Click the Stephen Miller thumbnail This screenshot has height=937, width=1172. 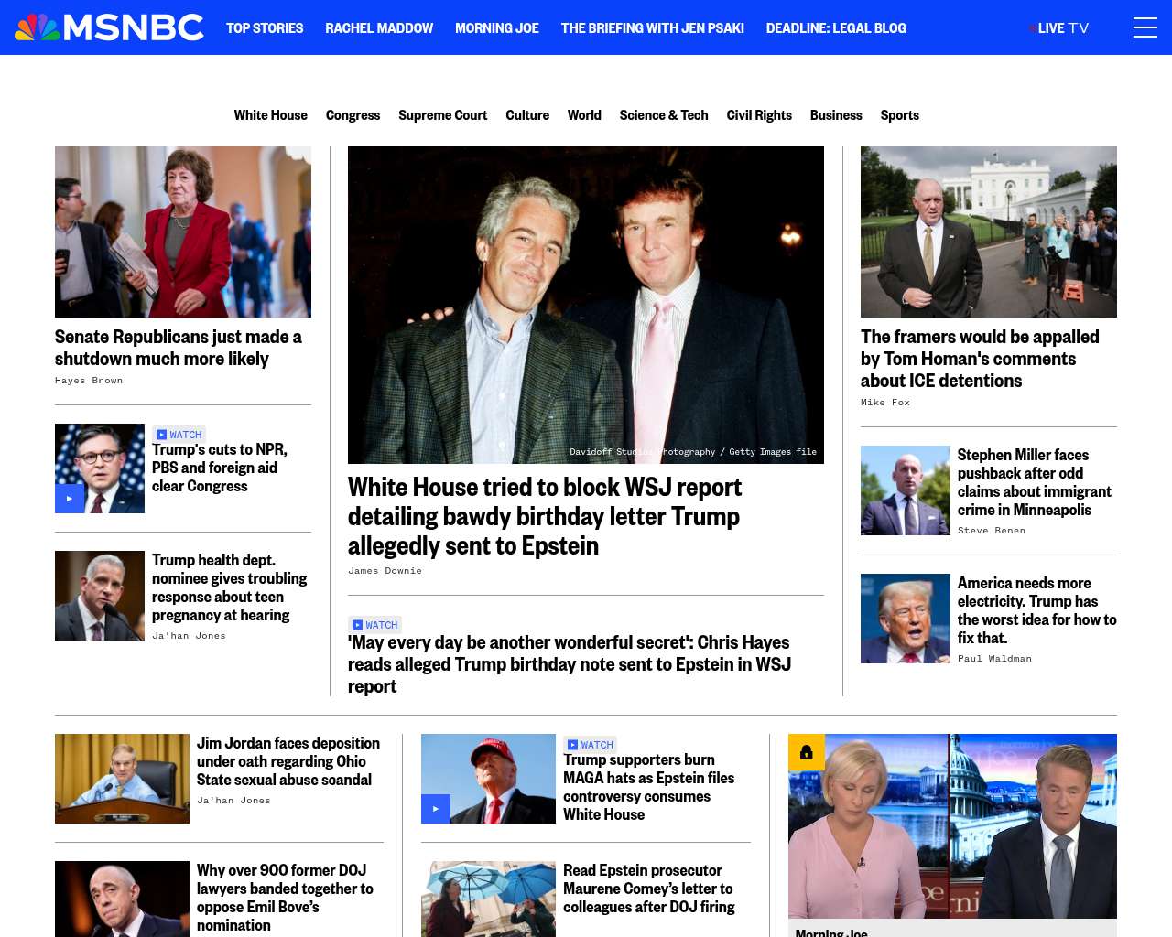click(x=906, y=490)
